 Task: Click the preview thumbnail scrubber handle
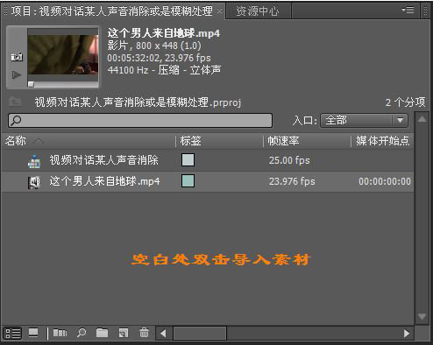point(31,85)
